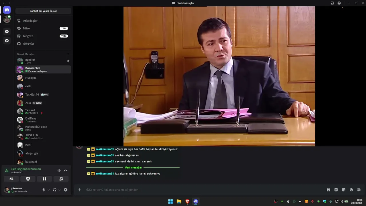Click the Discord taskbar icon

click(x=196, y=201)
